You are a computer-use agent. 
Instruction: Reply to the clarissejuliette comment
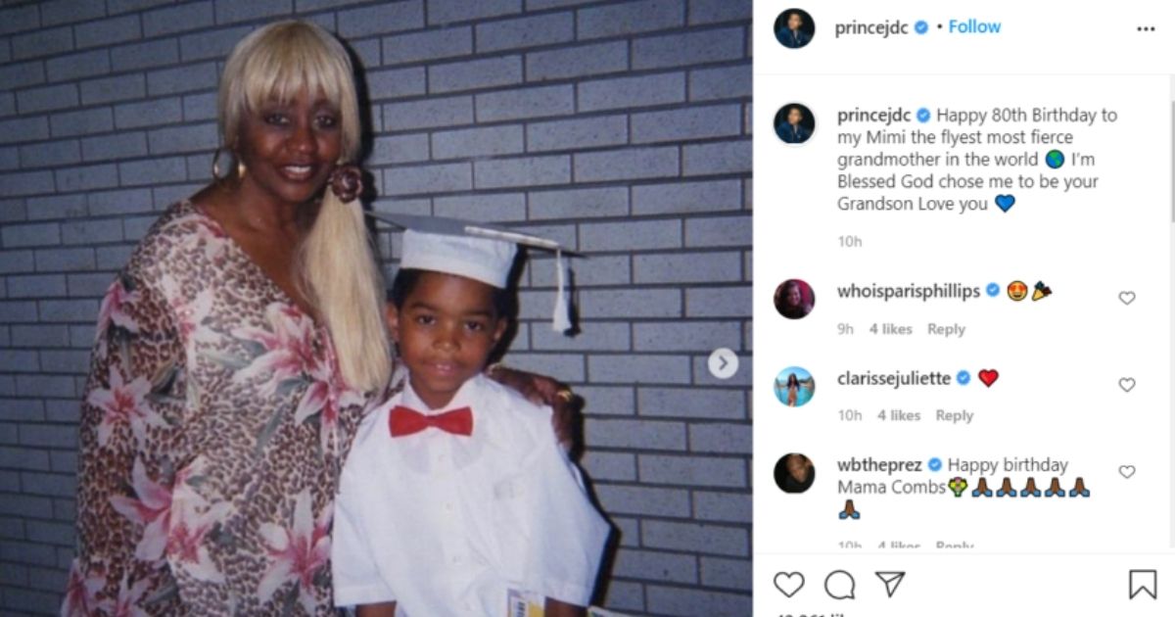coord(954,415)
